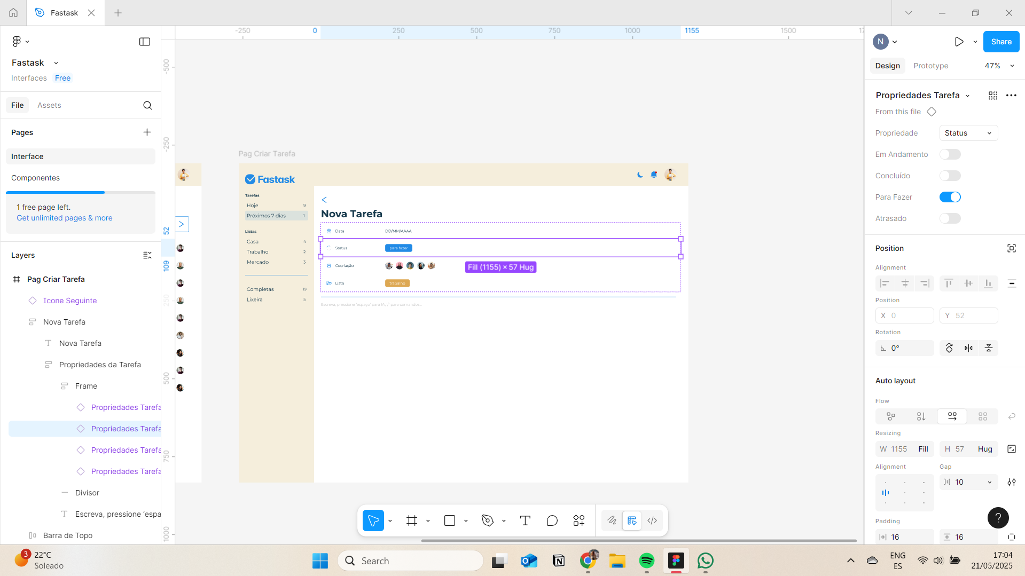Viewport: 1025px width, 576px height.
Task: Go to main component diamond icon
Action: pos(932,112)
